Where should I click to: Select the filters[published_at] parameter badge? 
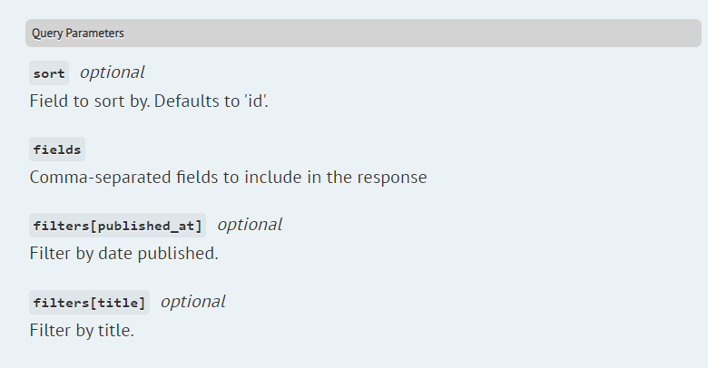coord(117,226)
